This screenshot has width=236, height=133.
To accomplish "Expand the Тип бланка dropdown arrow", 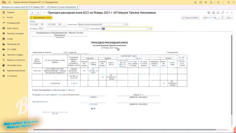I will pyautogui.click(x=85, y=29).
